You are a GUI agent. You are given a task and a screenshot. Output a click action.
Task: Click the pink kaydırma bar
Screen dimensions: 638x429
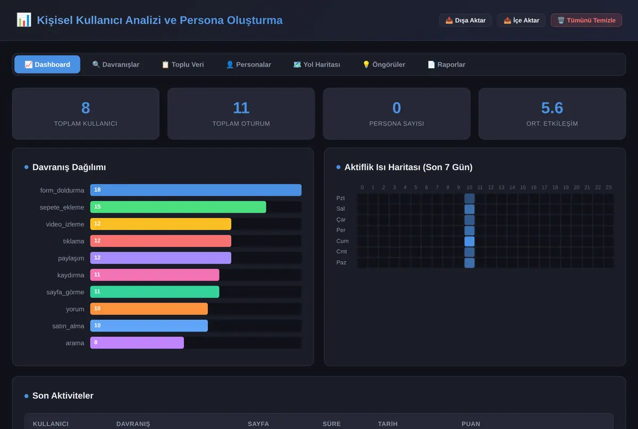(155, 275)
